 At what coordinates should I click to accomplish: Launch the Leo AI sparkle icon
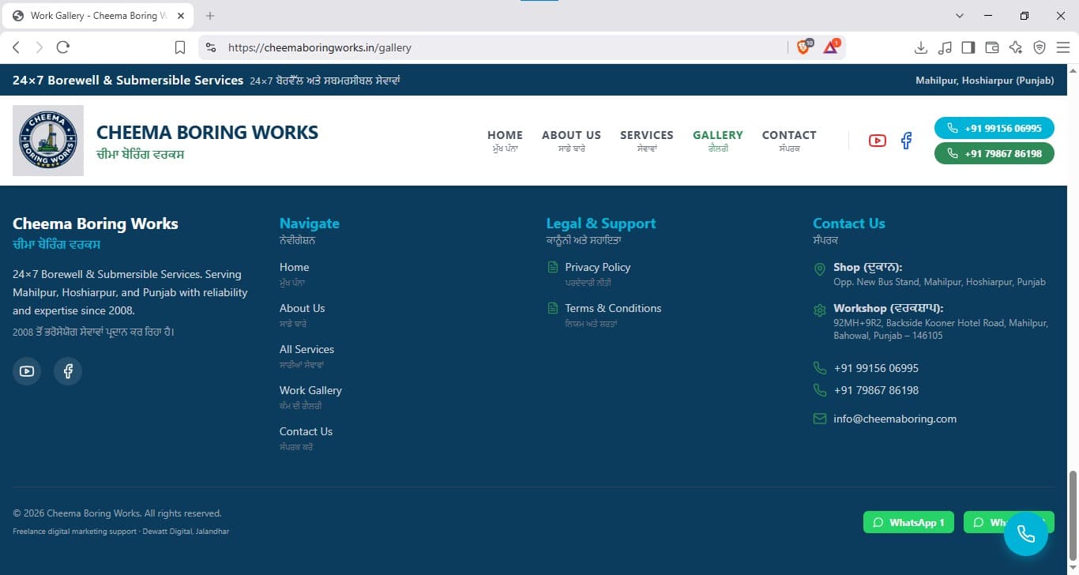[1016, 47]
